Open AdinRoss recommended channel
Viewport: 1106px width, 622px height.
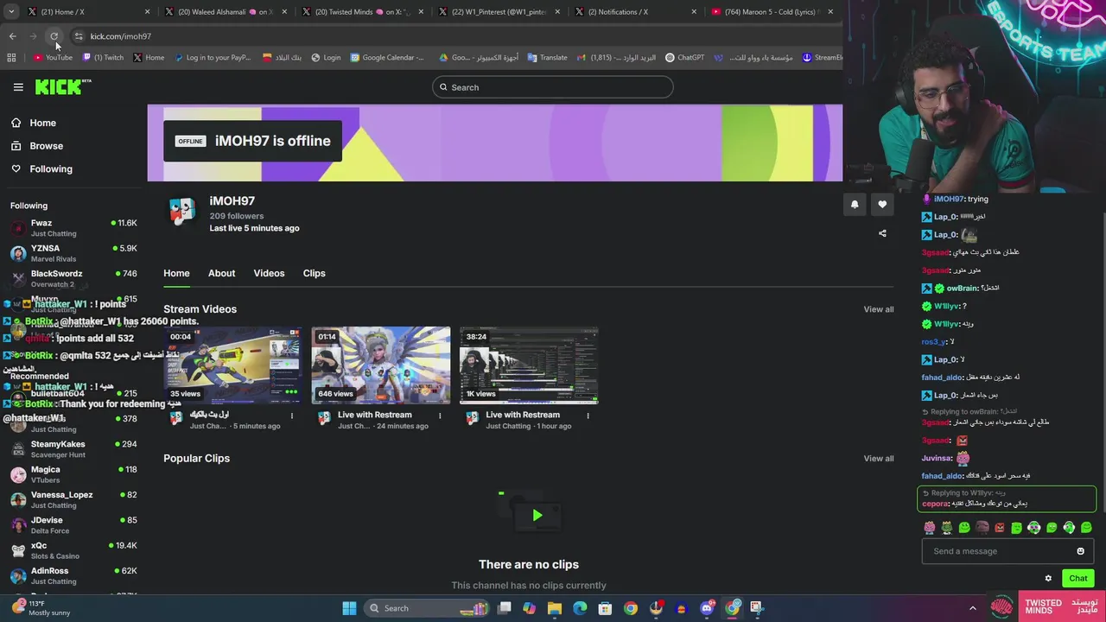click(73, 575)
